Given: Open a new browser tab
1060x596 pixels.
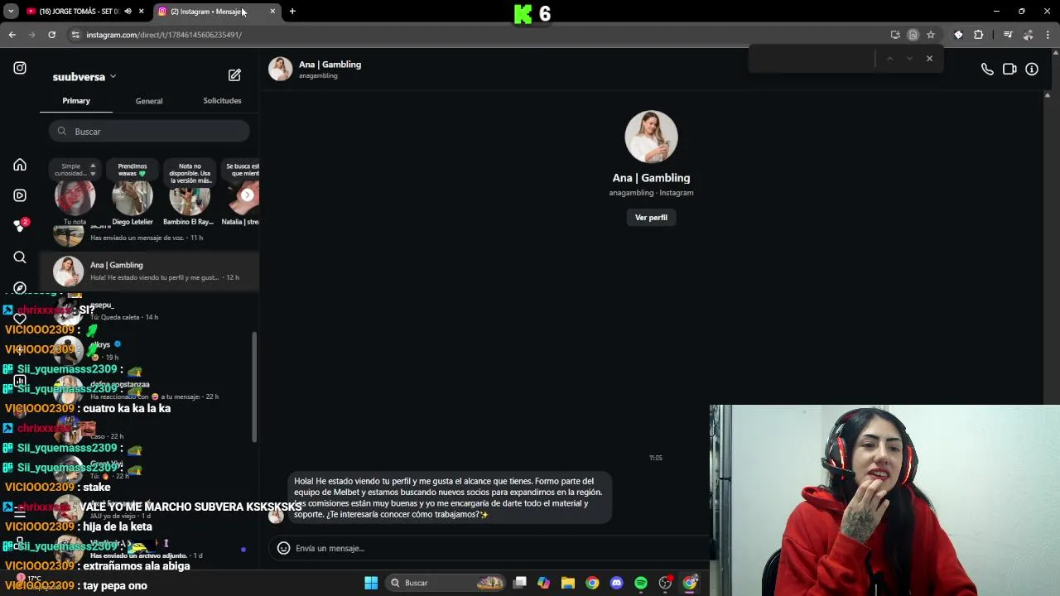Looking at the screenshot, I should pyautogui.click(x=292, y=11).
